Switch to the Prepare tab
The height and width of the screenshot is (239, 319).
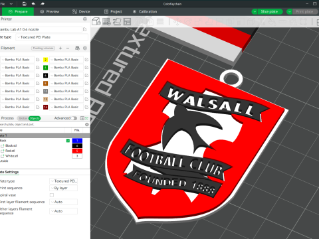[18, 11]
